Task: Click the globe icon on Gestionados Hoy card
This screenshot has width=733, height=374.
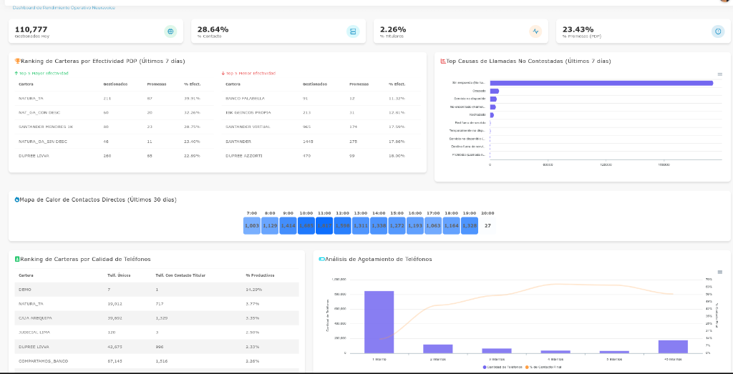Action: (170, 31)
